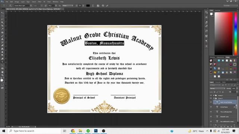The height and width of the screenshot is (134, 239).
Task: Select the Lasso tool
Action: click(x=2, y=19)
